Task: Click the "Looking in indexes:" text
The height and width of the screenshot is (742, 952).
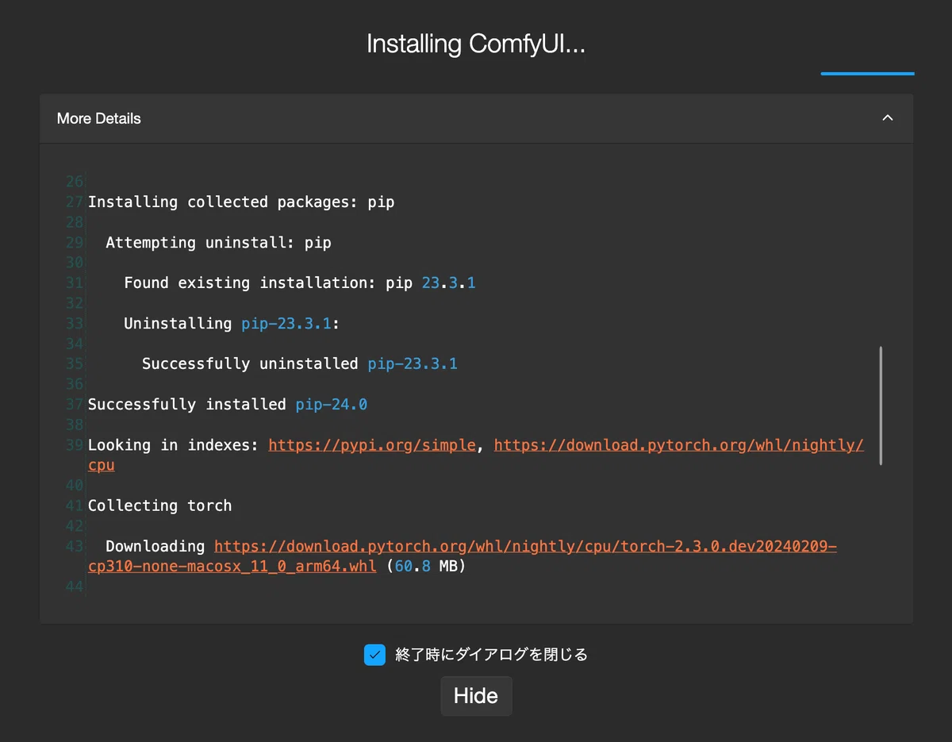Action: pyautogui.click(x=173, y=445)
